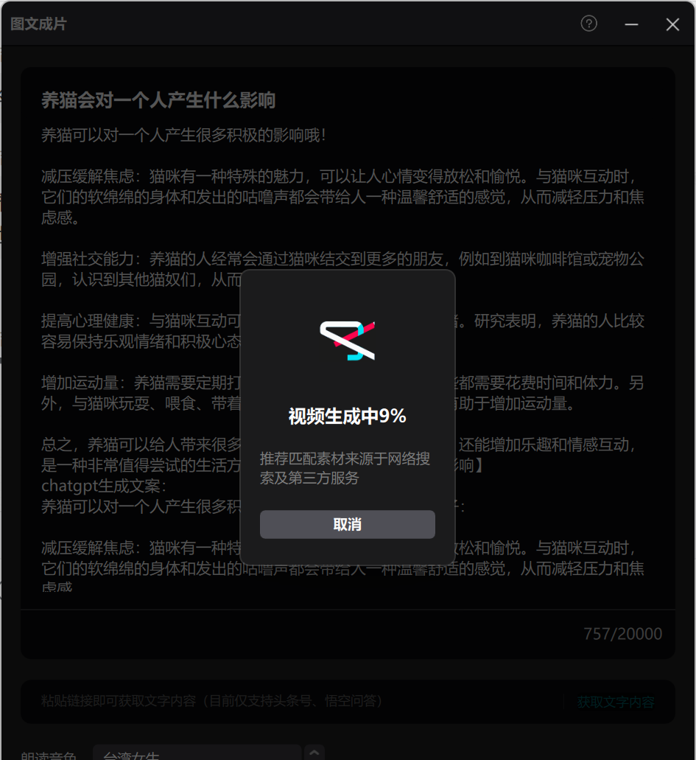Click the 757/20000 character counter
Image resolution: width=696 pixels, height=760 pixels.
(x=622, y=633)
